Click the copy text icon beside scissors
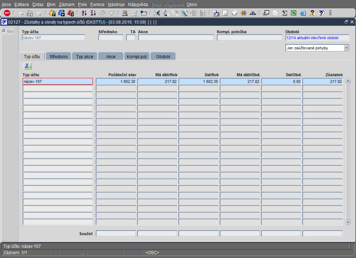The height and width of the screenshot is (258, 356). pos(166,13)
